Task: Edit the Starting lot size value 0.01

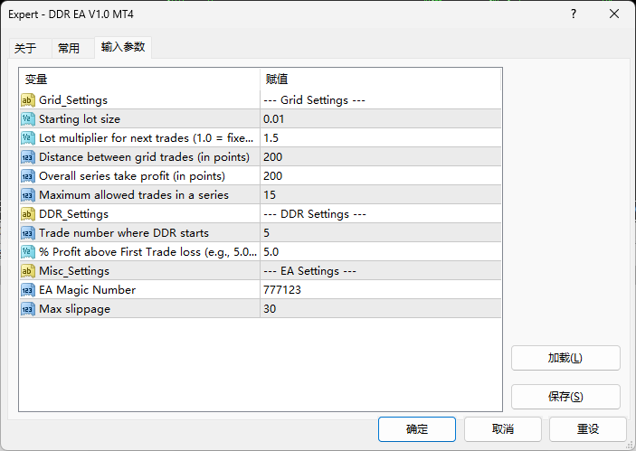Action: [x=380, y=119]
